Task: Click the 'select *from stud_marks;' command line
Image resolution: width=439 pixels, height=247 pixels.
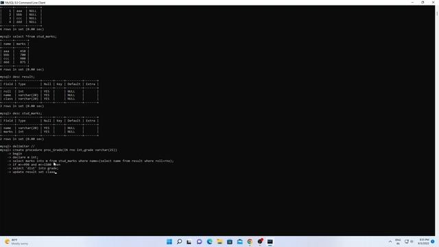Action: 28,36
